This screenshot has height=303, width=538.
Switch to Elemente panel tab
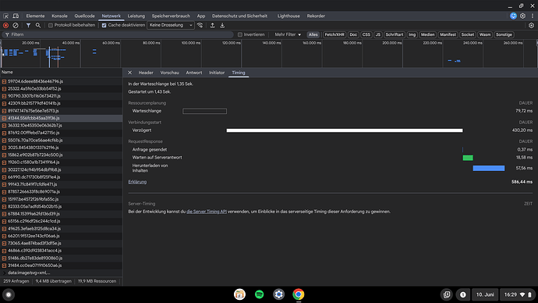pyautogui.click(x=35, y=16)
